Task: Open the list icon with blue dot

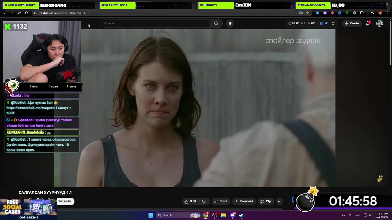Action: (326, 23)
